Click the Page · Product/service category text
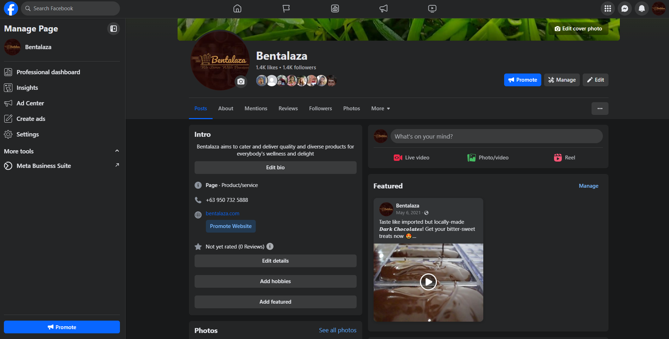669x339 pixels. (232, 185)
